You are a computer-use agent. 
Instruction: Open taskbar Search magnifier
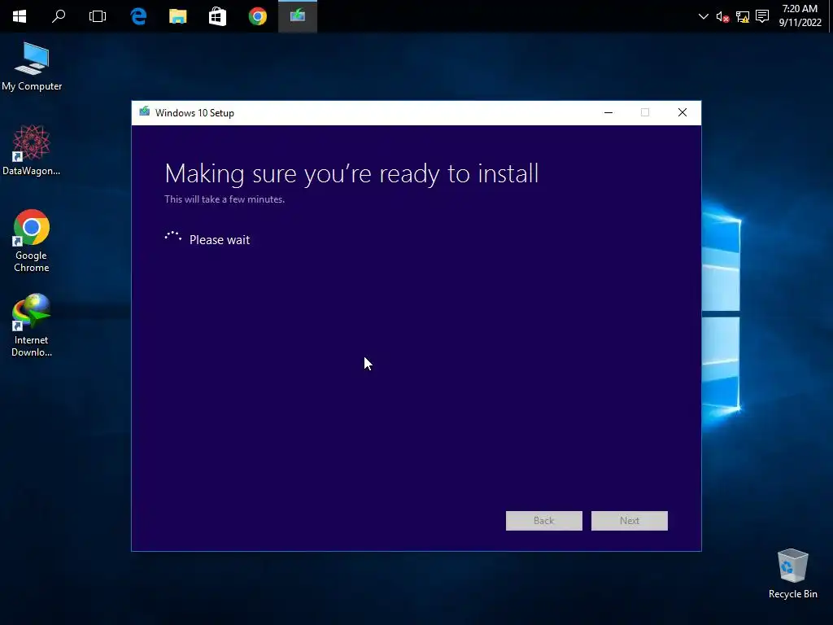tap(59, 16)
